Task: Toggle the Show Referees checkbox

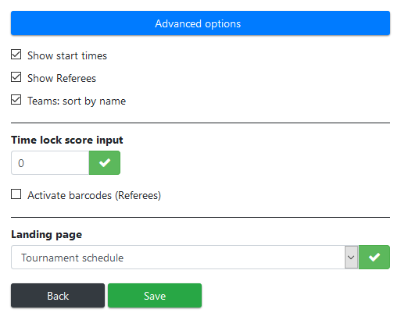Action: (16, 77)
